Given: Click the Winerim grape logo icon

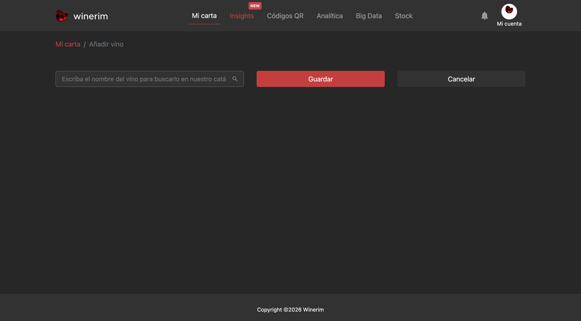Looking at the screenshot, I should tap(62, 16).
